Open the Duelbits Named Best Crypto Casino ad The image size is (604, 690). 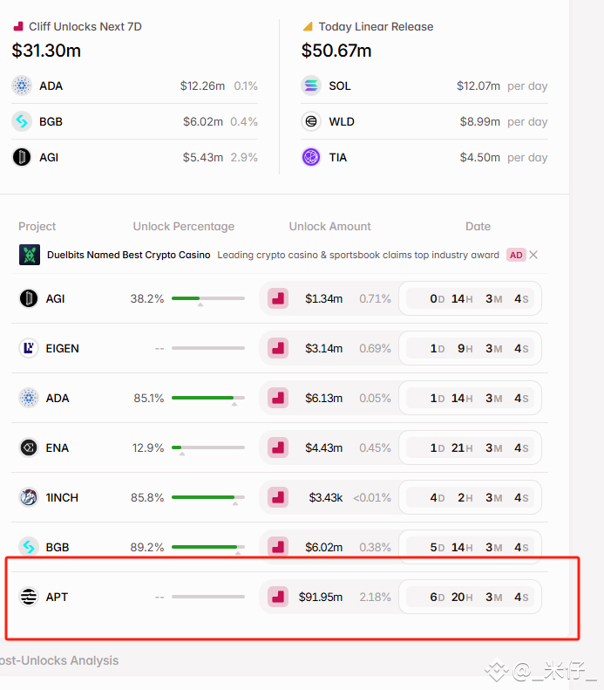point(128,255)
